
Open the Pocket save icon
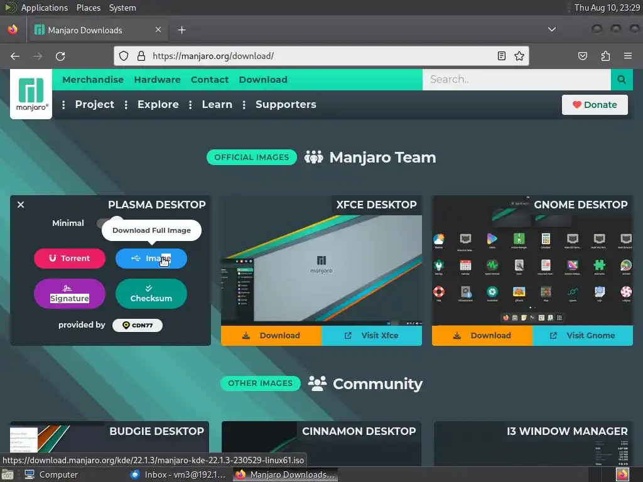(583, 56)
